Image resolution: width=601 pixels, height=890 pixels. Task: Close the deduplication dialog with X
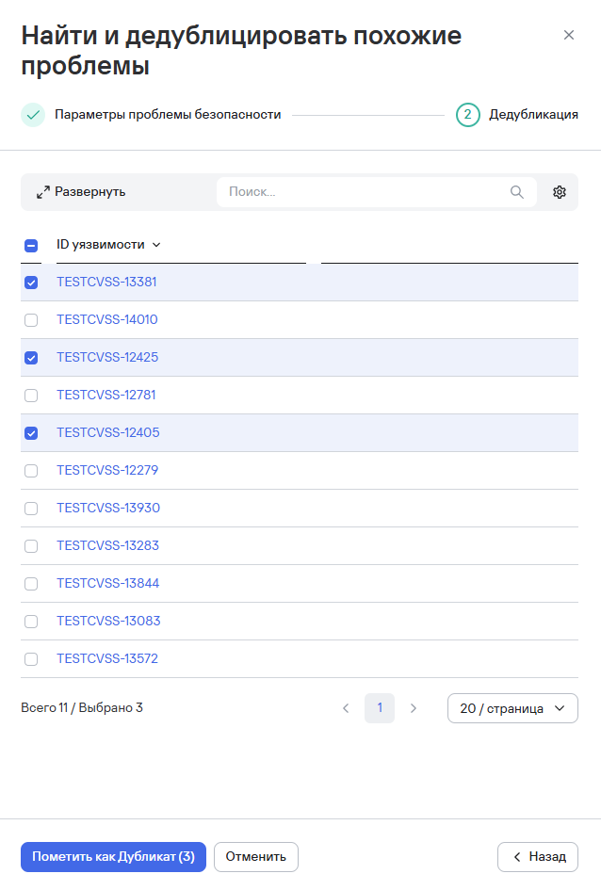click(568, 35)
